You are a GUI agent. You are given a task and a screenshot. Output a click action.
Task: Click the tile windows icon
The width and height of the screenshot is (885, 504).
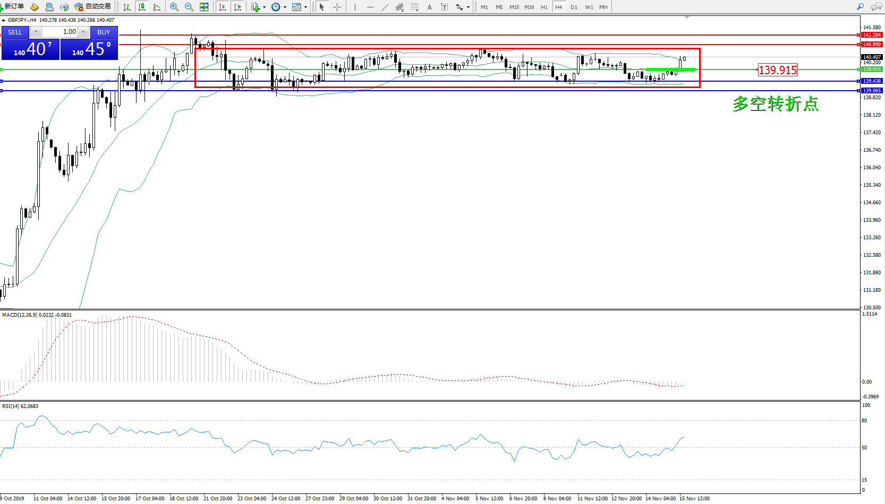204,7
